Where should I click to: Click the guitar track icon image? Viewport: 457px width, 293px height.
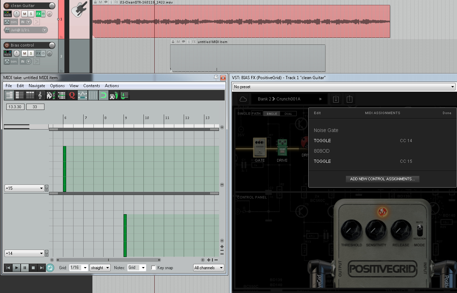click(x=79, y=9)
